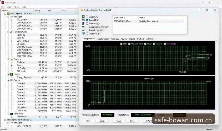Enable the Stress cache checkbox

click(x=87, y=23)
